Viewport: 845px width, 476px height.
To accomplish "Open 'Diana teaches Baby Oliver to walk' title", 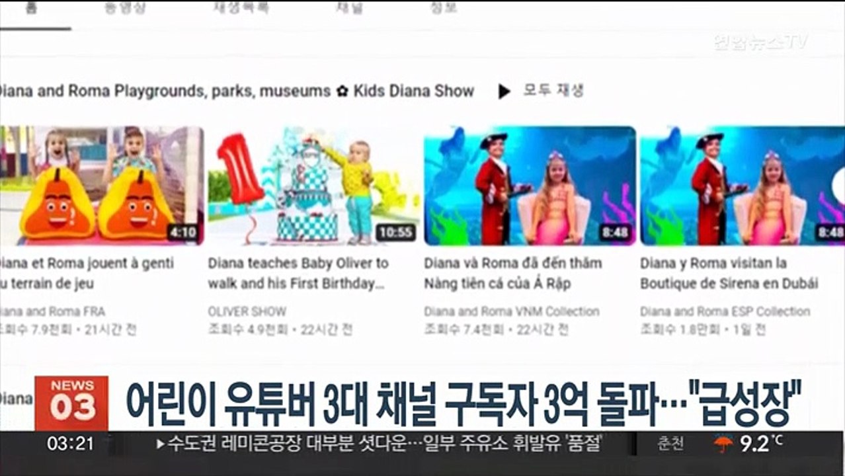I will 298,274.
